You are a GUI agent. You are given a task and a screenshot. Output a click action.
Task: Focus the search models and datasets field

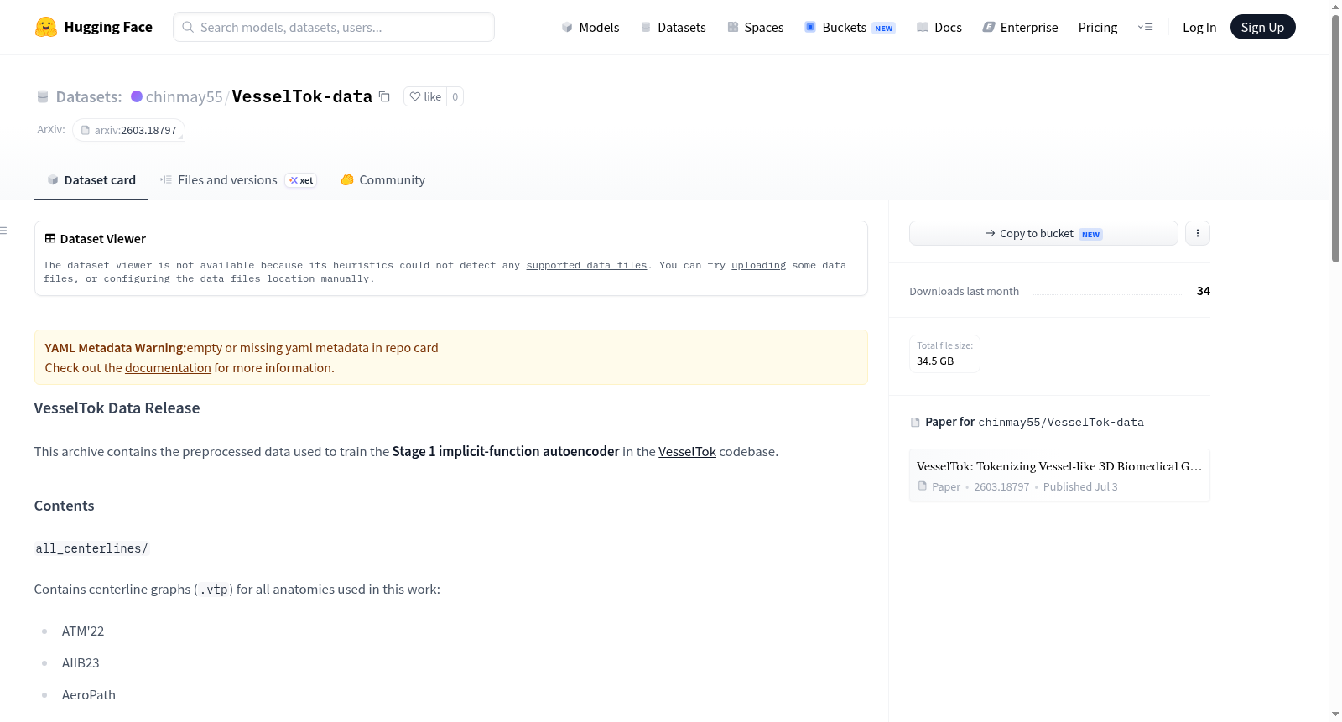(x=334, y=27)
